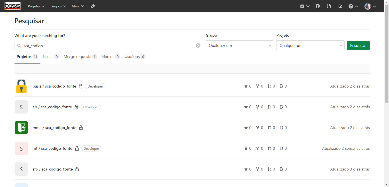Image resolution: width=389 pixels, height=187 pixels.
Task: Click the padlock icon beside mma/sca_codigo_fonte
Action: tap(81, 128)
